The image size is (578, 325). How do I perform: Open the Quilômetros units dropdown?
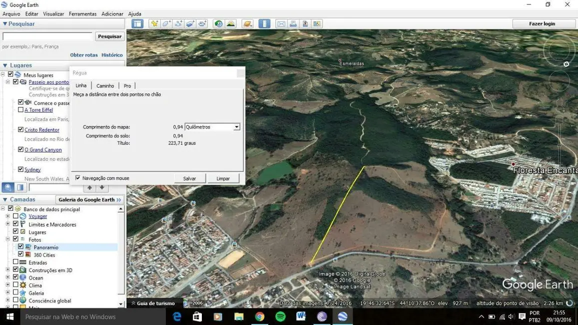[236, 127]
